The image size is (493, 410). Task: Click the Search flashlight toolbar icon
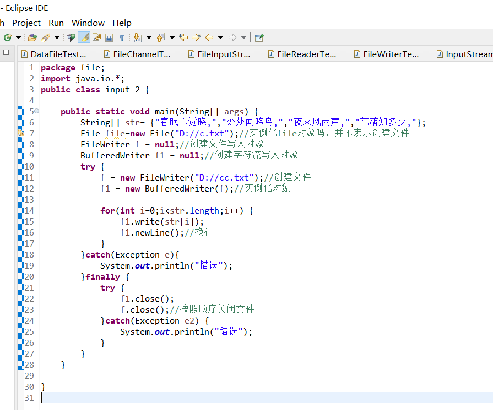pyautogui.click(x=46, y=37)
